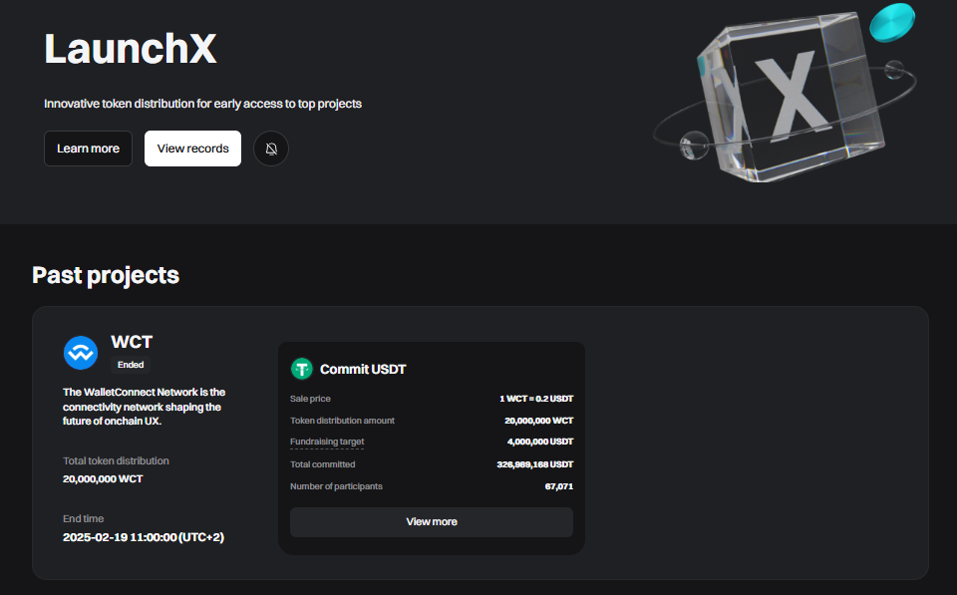Screen dimensions: 957x595
Task: Click the muted notification bell icon
Action: (x=271, y=149)
